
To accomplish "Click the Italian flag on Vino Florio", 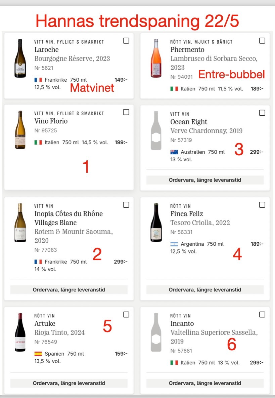I will (38, 143).
